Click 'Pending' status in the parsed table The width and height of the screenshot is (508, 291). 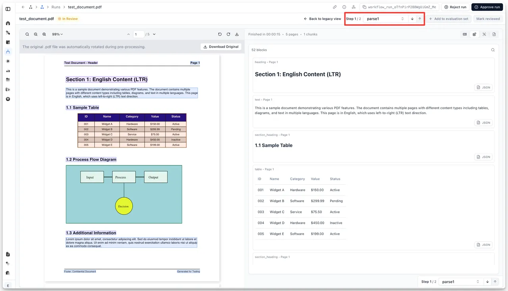336,201
